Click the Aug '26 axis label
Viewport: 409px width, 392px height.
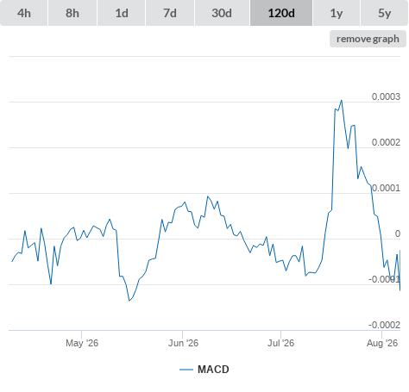tap(382, 343)
